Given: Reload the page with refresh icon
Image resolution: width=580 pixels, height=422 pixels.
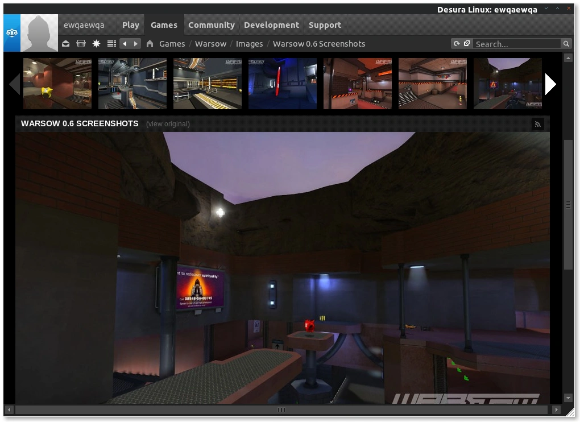Looking at the screenshot, I should (457, 44).
